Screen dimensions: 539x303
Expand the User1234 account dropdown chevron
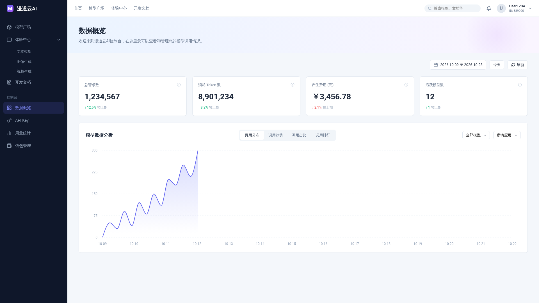pos(530,8)
